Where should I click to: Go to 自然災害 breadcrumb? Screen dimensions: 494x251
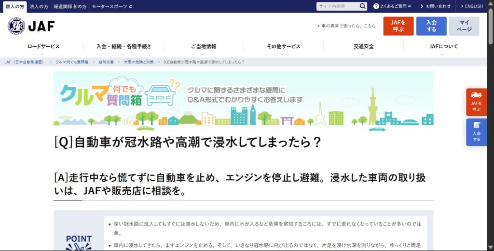106,62
